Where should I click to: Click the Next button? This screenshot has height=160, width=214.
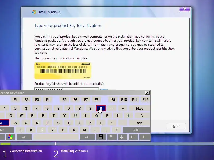(176, 126)
